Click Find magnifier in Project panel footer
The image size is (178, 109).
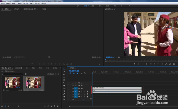48,106
